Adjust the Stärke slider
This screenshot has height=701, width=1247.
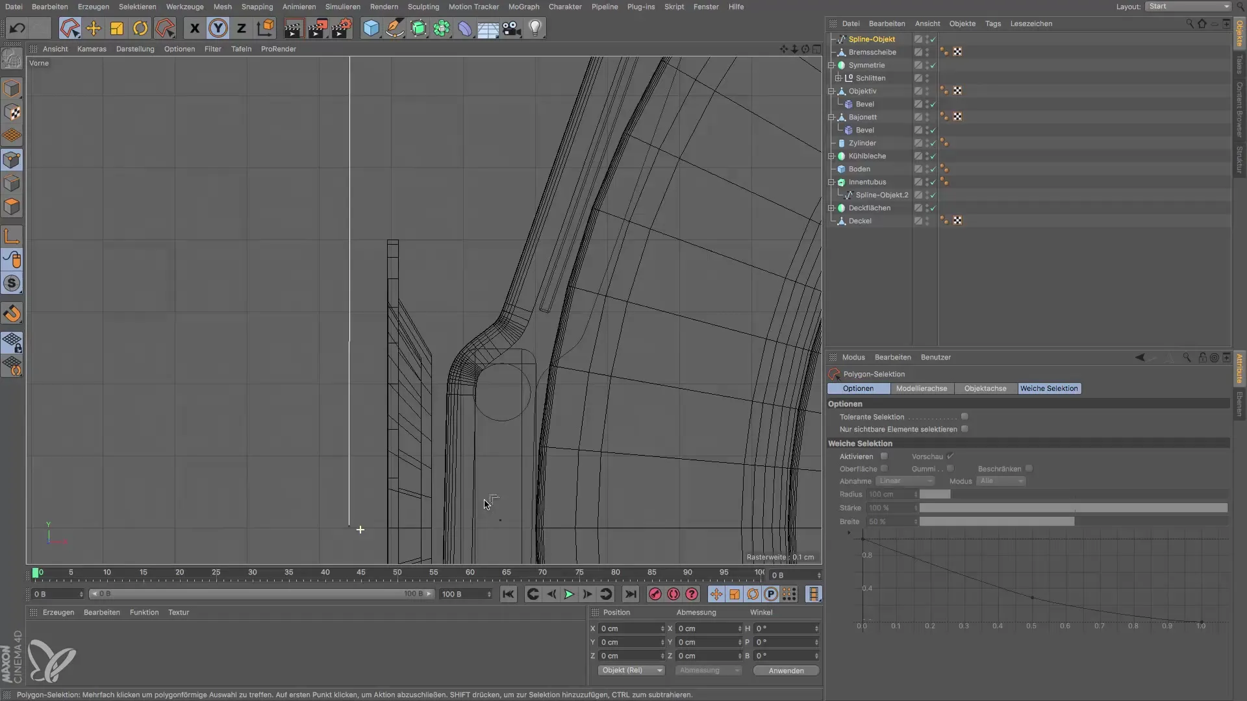point(1073,508)
